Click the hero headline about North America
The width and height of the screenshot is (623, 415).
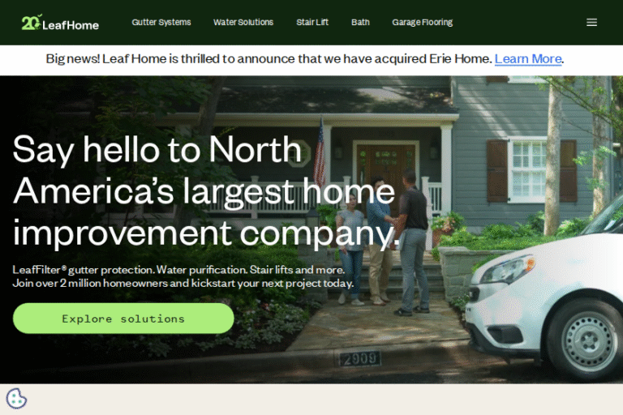click(x=206, y=191)
